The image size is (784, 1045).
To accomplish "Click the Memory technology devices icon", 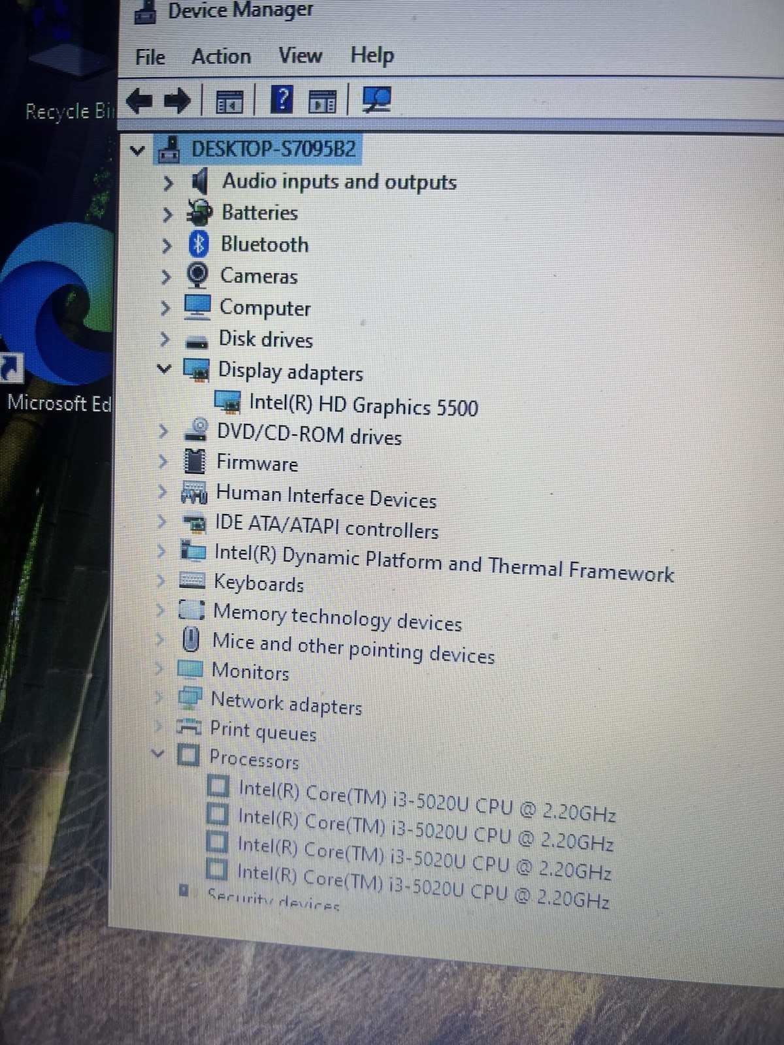I will 192,609.
